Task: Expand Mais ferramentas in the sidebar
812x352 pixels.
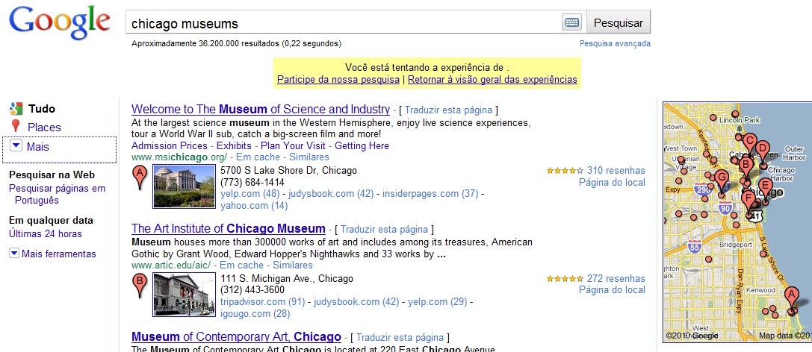Action: tap(52, 254)
